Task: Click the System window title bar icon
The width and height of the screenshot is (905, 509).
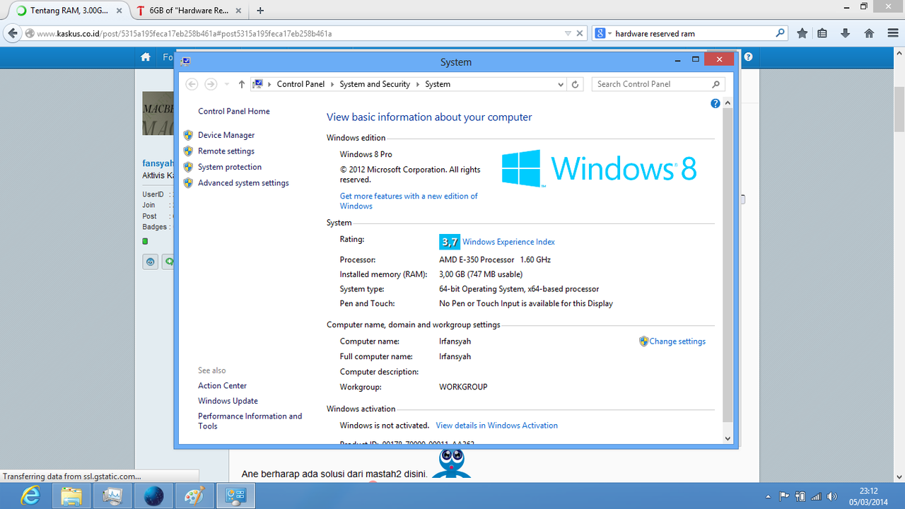Action: click(185, 62)
